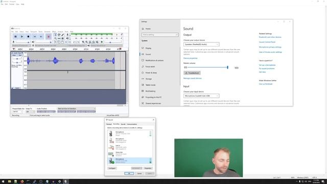
Task: Toggle Solo on the audio track
Action: coord(20,55)
